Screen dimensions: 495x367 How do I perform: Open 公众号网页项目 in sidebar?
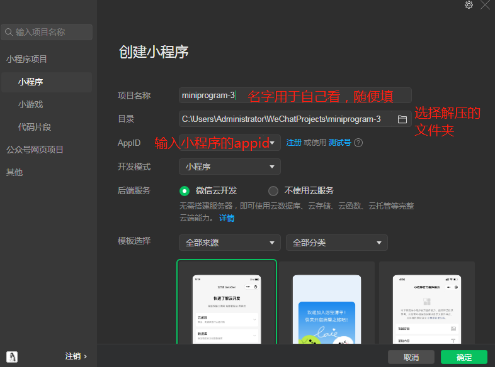[35, 150]
